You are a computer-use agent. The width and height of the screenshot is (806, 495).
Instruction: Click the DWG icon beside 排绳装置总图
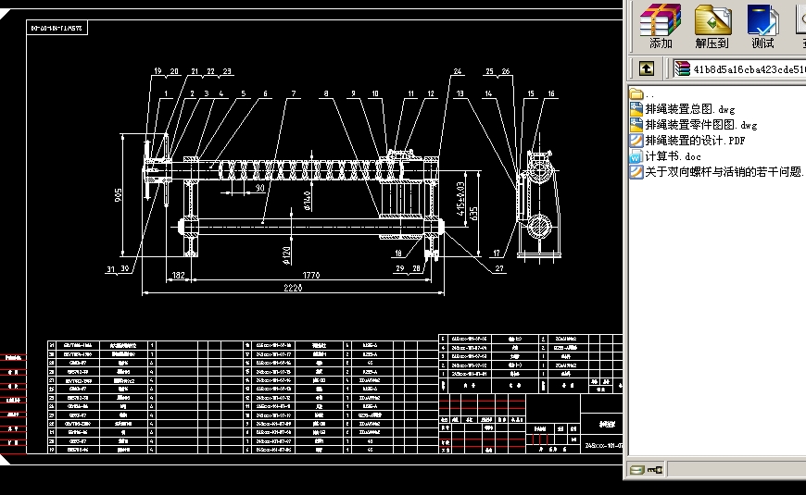point(636,109)
